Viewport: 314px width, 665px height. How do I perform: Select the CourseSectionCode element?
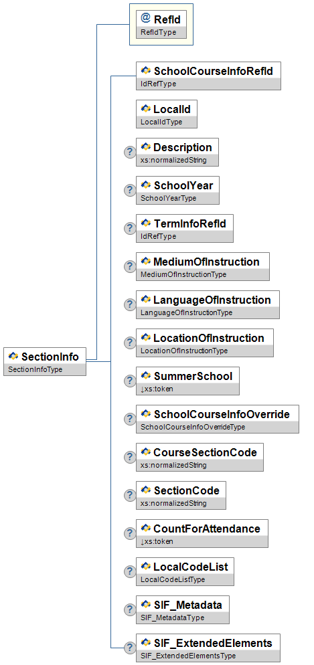[x=200, y=457]
